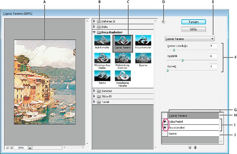
Task: Click the Stilize Et folder icon
Action: (x=99, y=96)
